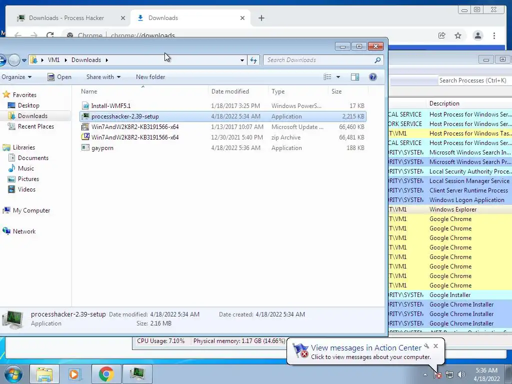Toggle the Explorer preview pane icon
Screen dimensions: 512x384
(x=355, y=76)
